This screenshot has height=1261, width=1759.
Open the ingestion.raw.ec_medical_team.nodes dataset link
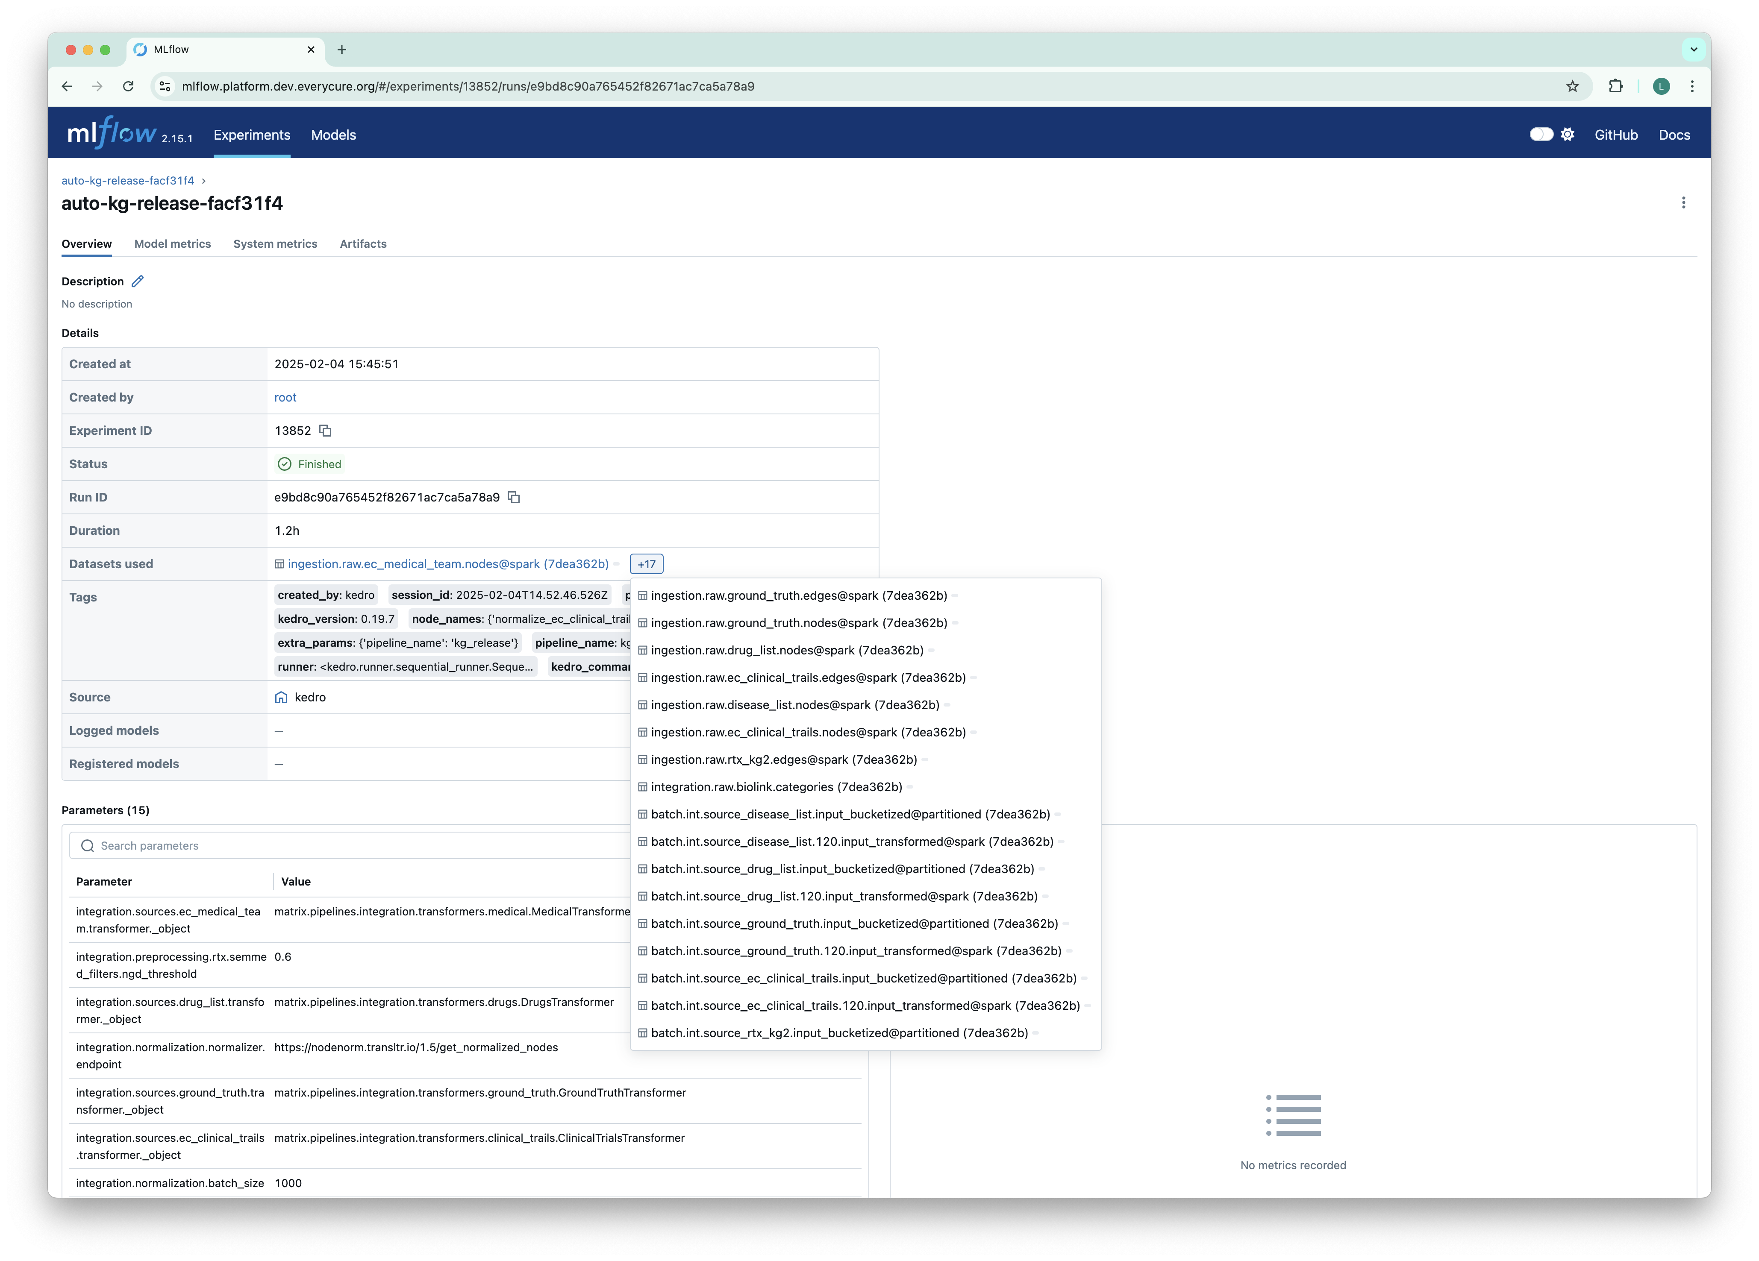(447, 564)
